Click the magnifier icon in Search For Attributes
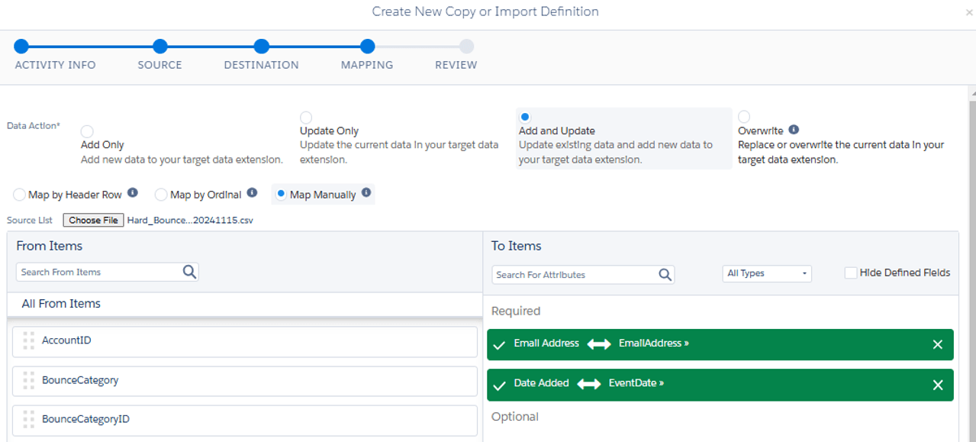Image resolution: width=976 pixels, height=442 pixels. (x=665, y=275)
